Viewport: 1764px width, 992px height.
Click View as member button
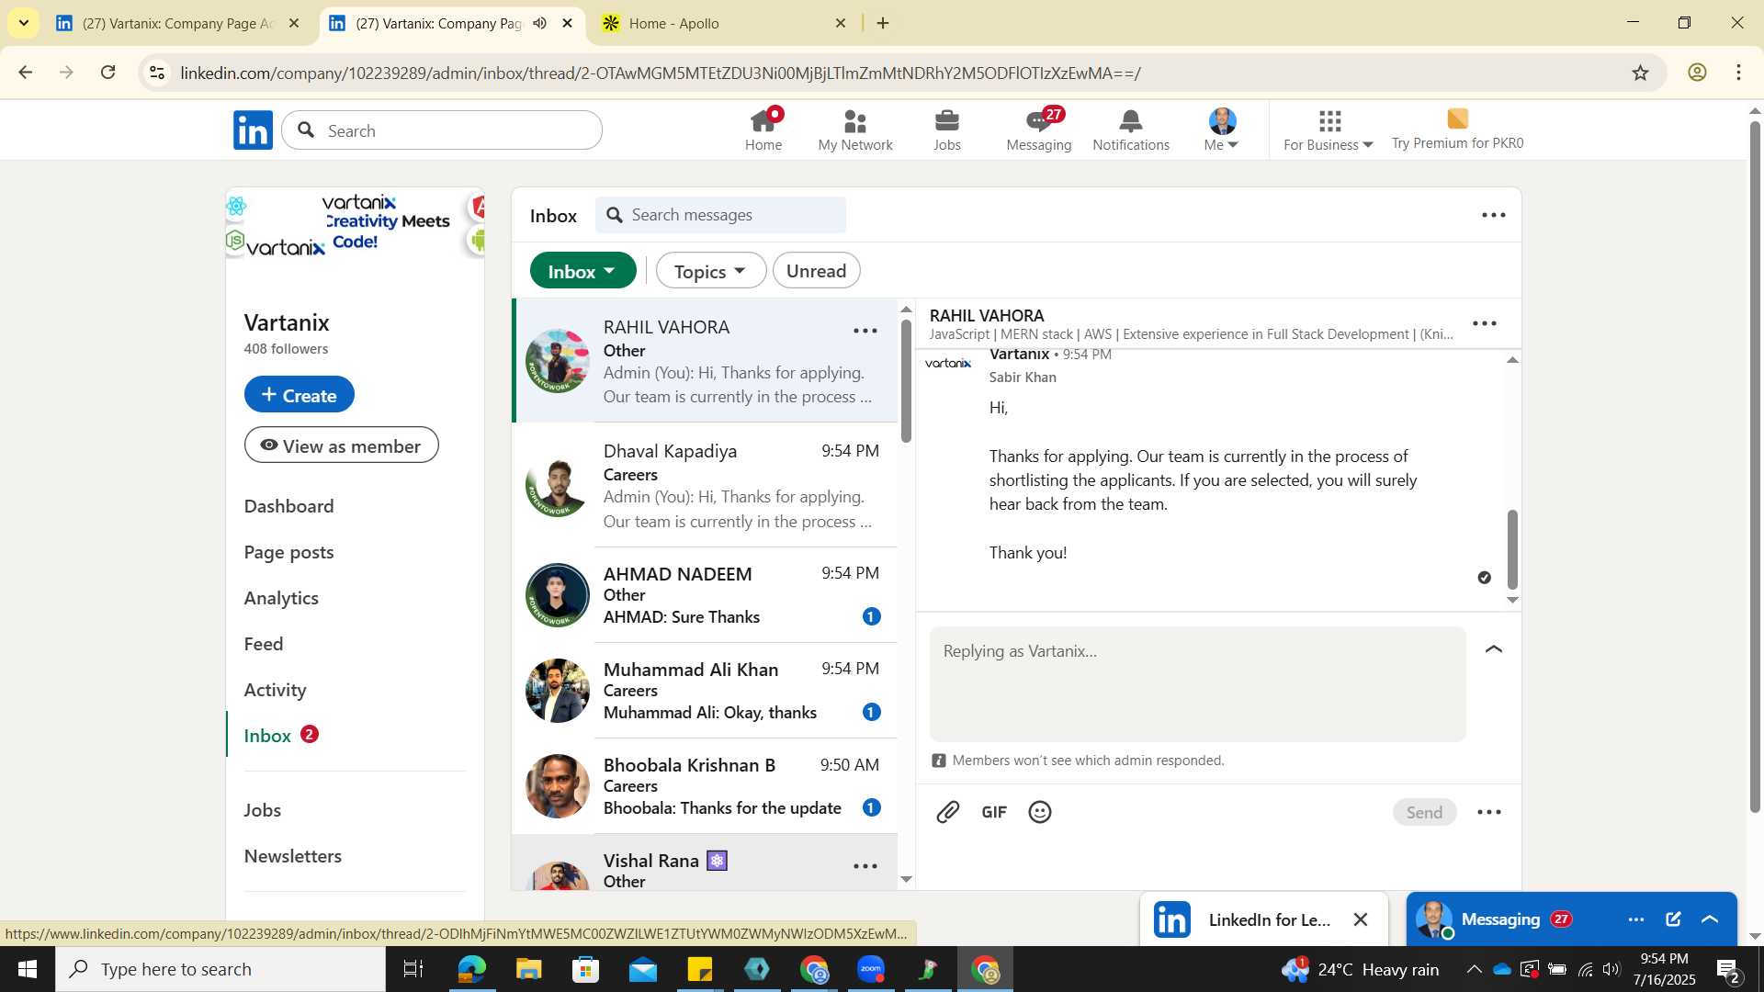point(342,445)
